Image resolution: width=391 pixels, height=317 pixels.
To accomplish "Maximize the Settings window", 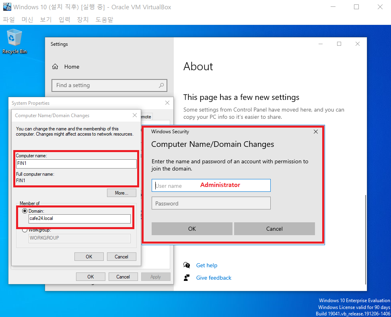I will [339, 44].
